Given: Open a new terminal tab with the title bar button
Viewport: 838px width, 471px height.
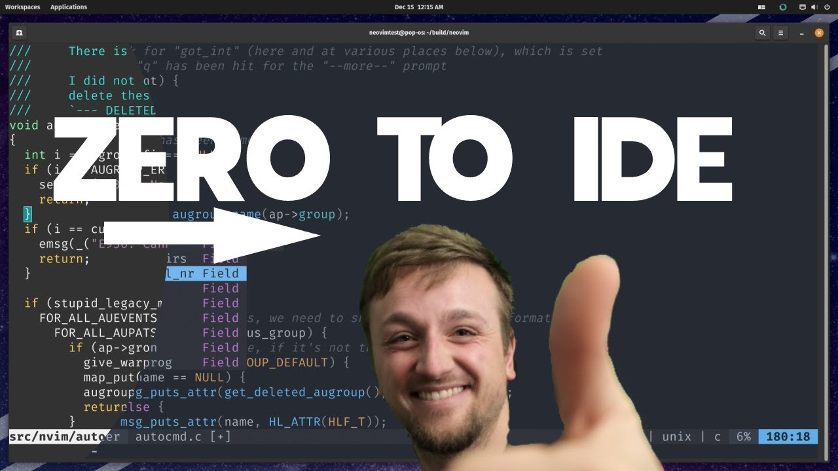Looking at the screenshot, I should (19, 33).
